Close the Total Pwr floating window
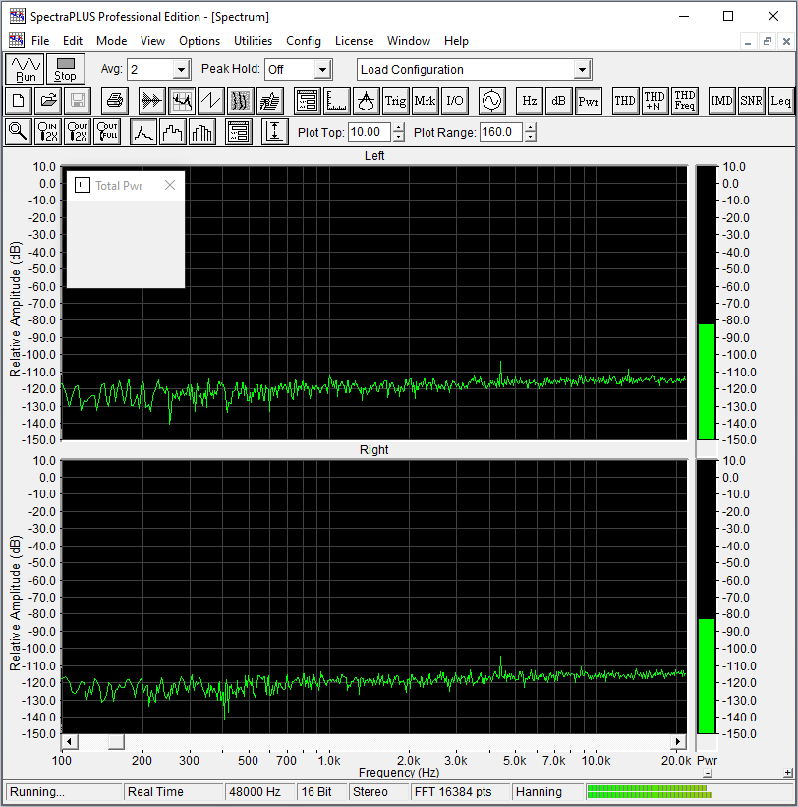 coord(170,185)
